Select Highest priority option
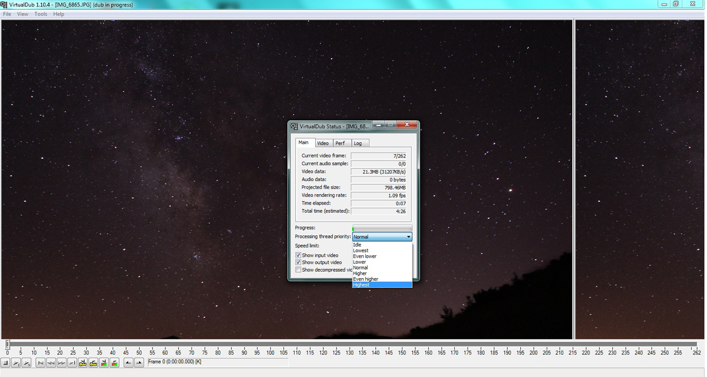This screenshot has width=707, height=377. (382, 285)
